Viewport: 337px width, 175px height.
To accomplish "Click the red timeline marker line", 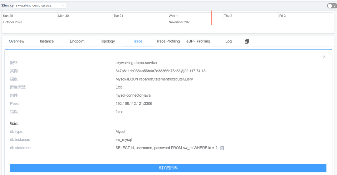I will (212, 18).
